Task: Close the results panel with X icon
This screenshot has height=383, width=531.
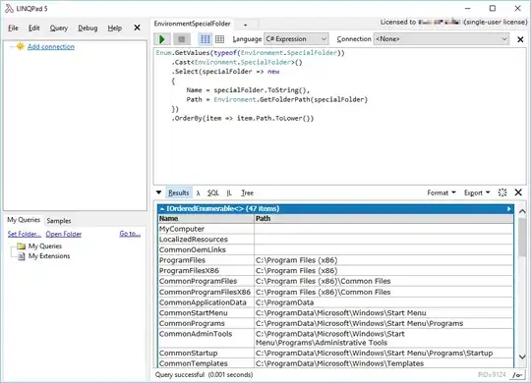Action: [x=518, y=192]
